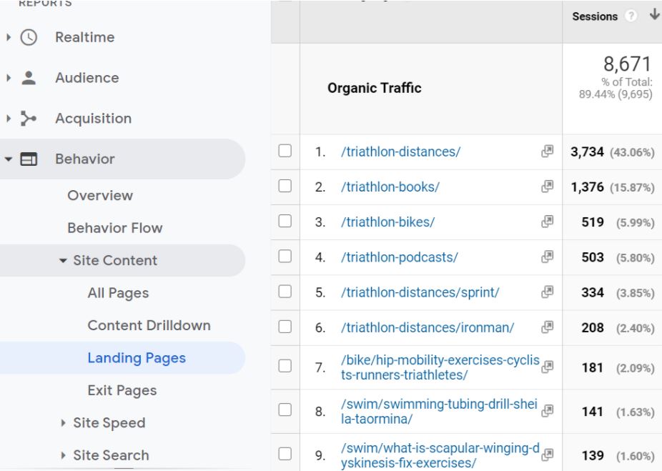662x471 pixels.
Task: Open /triathlon-distances/ironman/ external link icon
Action: (x=547, y=327)
